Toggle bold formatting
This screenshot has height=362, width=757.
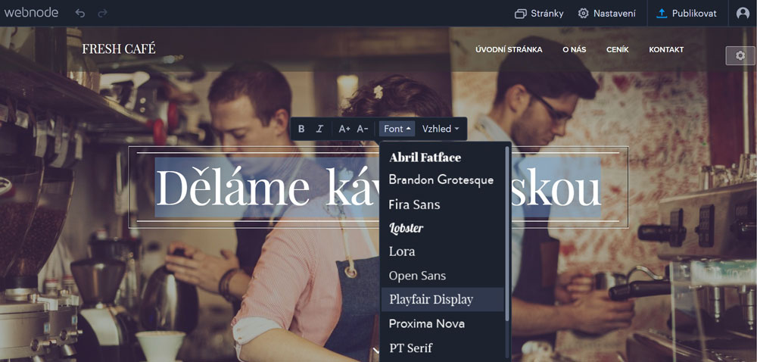coord(301,129)
